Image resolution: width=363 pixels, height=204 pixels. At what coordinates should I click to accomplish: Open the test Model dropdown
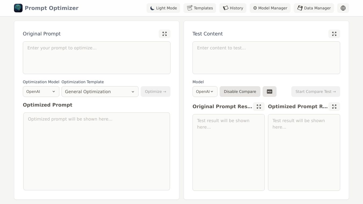[x=205, y=92]
